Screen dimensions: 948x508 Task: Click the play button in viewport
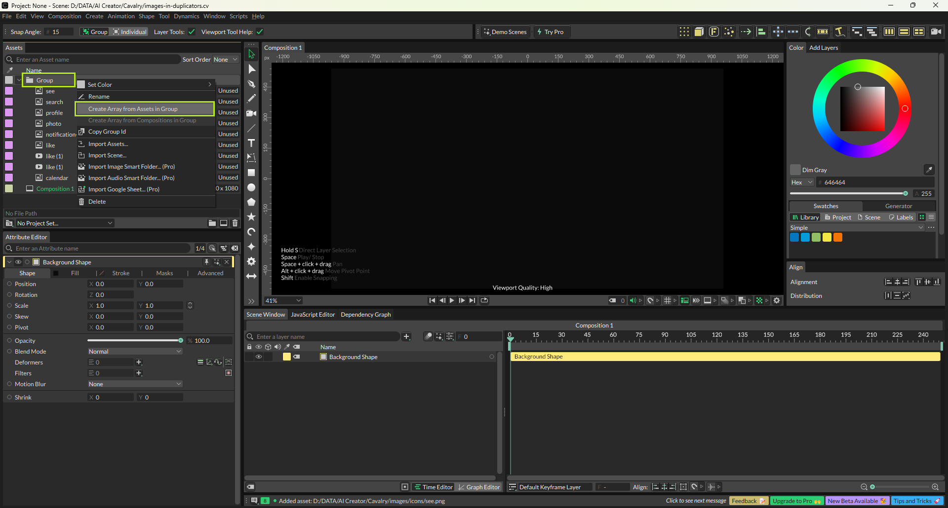tap(452, 300)
